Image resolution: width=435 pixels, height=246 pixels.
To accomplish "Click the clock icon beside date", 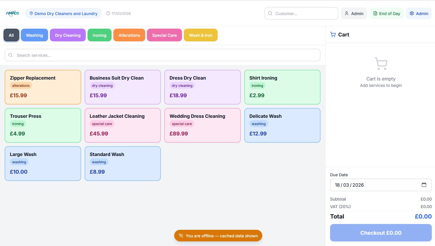I will [108, 13].
